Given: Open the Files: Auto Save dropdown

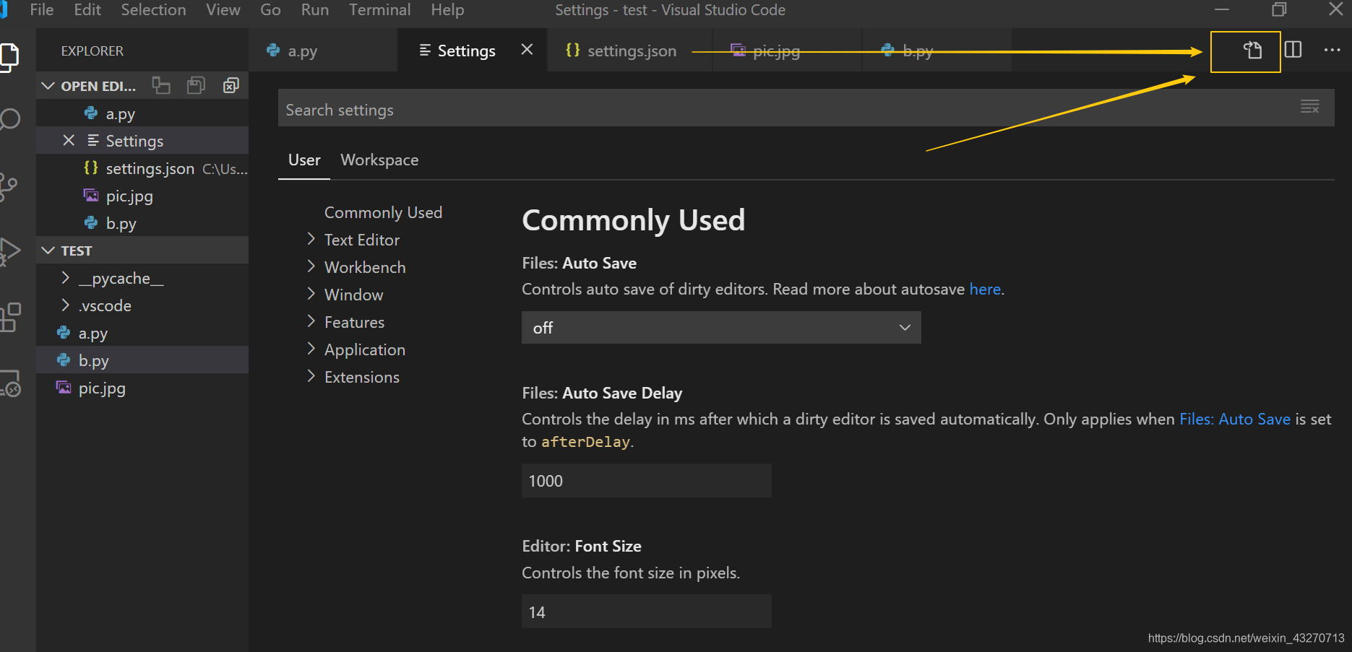Looking at the screenshot, I should click(x=720, y=327).
